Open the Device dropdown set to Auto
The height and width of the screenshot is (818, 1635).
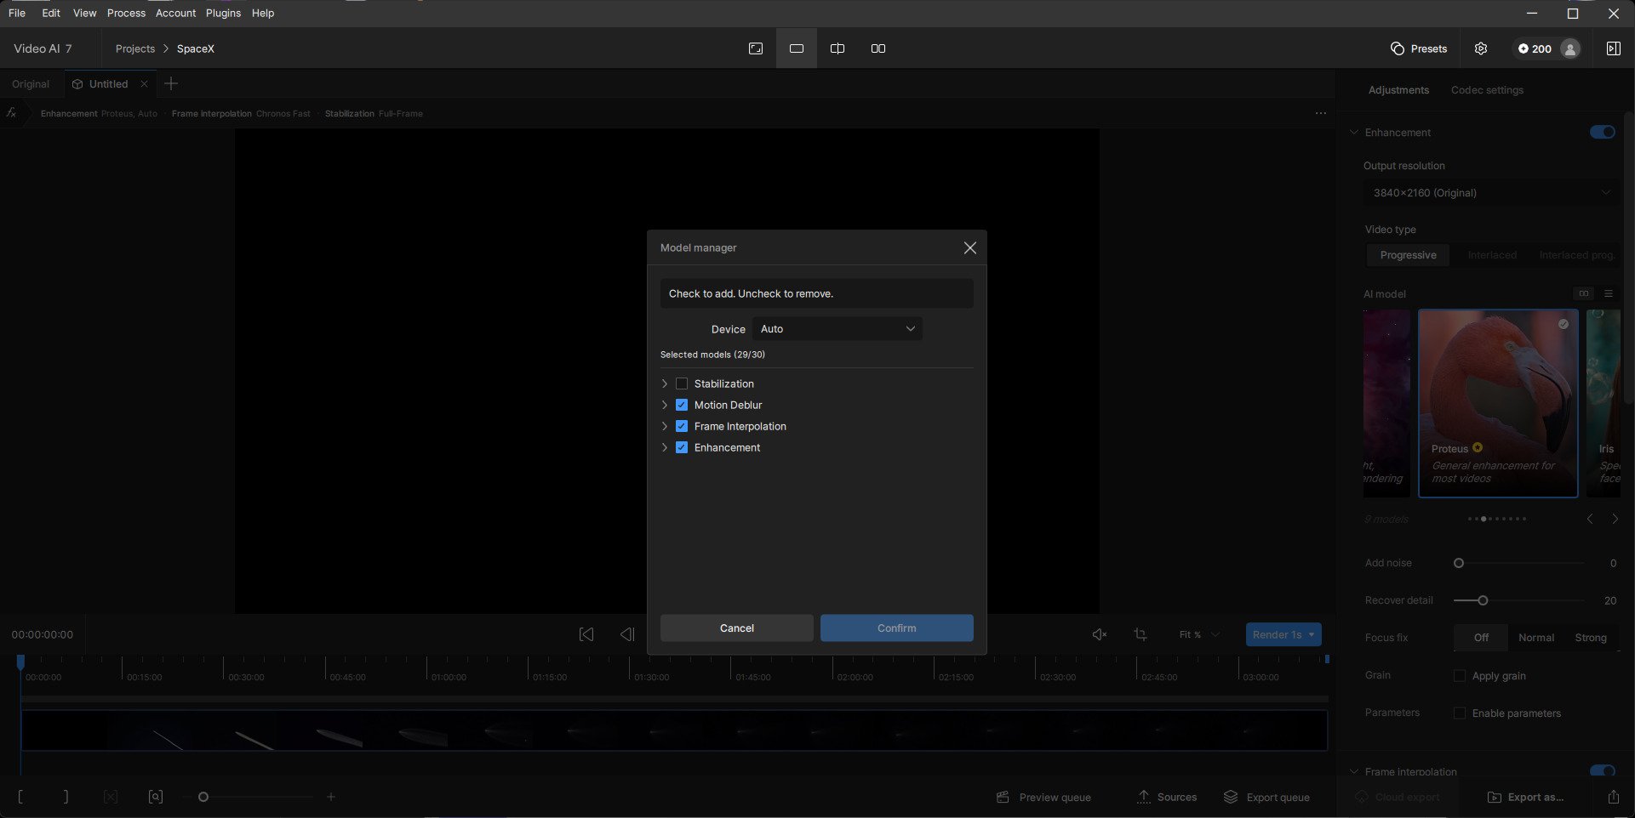tap(837, 329)
